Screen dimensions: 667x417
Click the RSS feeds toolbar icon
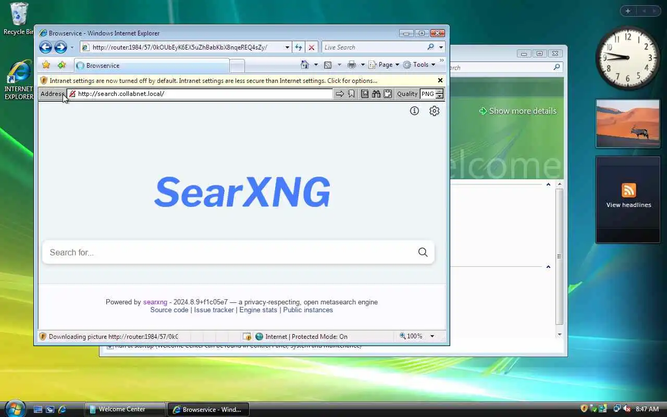(x=328, y=65)
